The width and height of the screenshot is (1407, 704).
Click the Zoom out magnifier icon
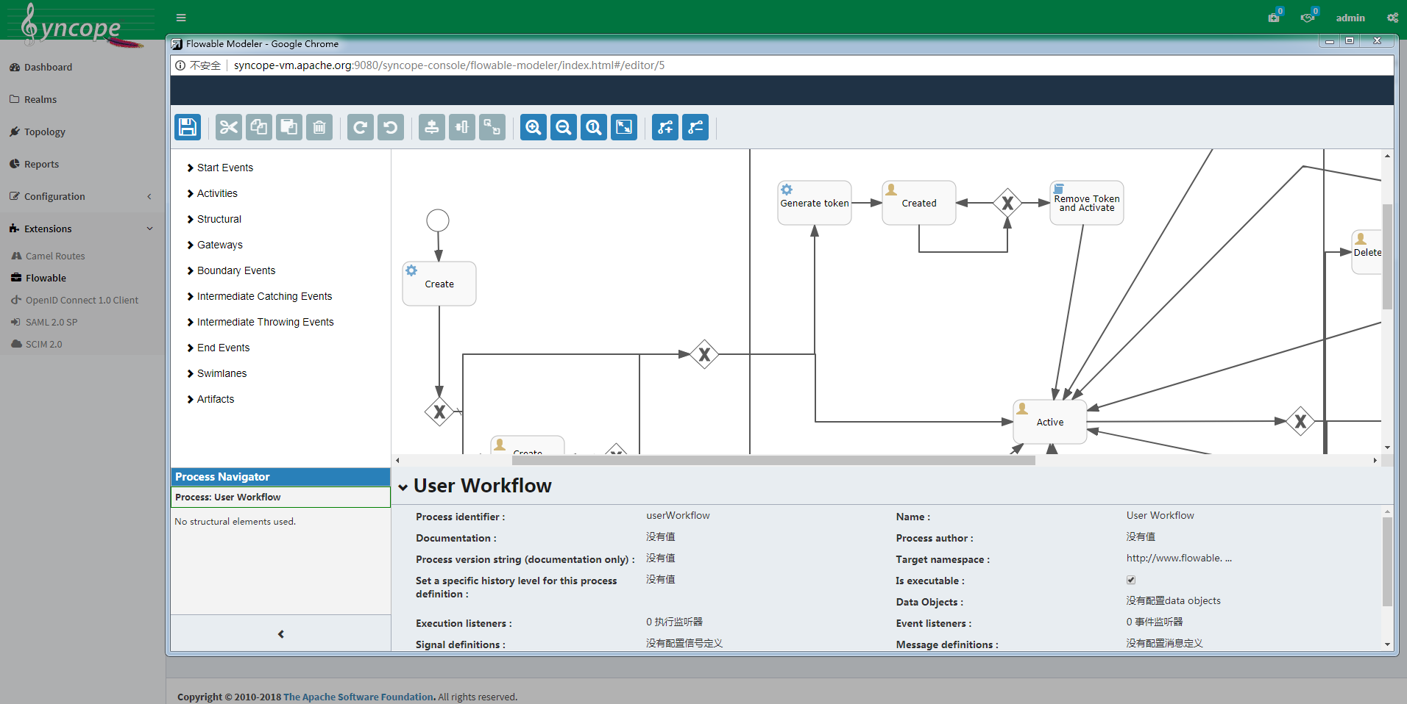click(564, 127)
